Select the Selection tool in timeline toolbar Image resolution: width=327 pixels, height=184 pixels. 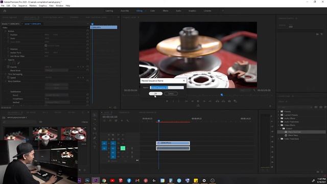pos(95,115)
